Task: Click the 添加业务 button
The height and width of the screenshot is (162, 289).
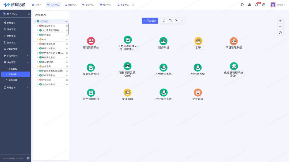Action: pos(150,21)
